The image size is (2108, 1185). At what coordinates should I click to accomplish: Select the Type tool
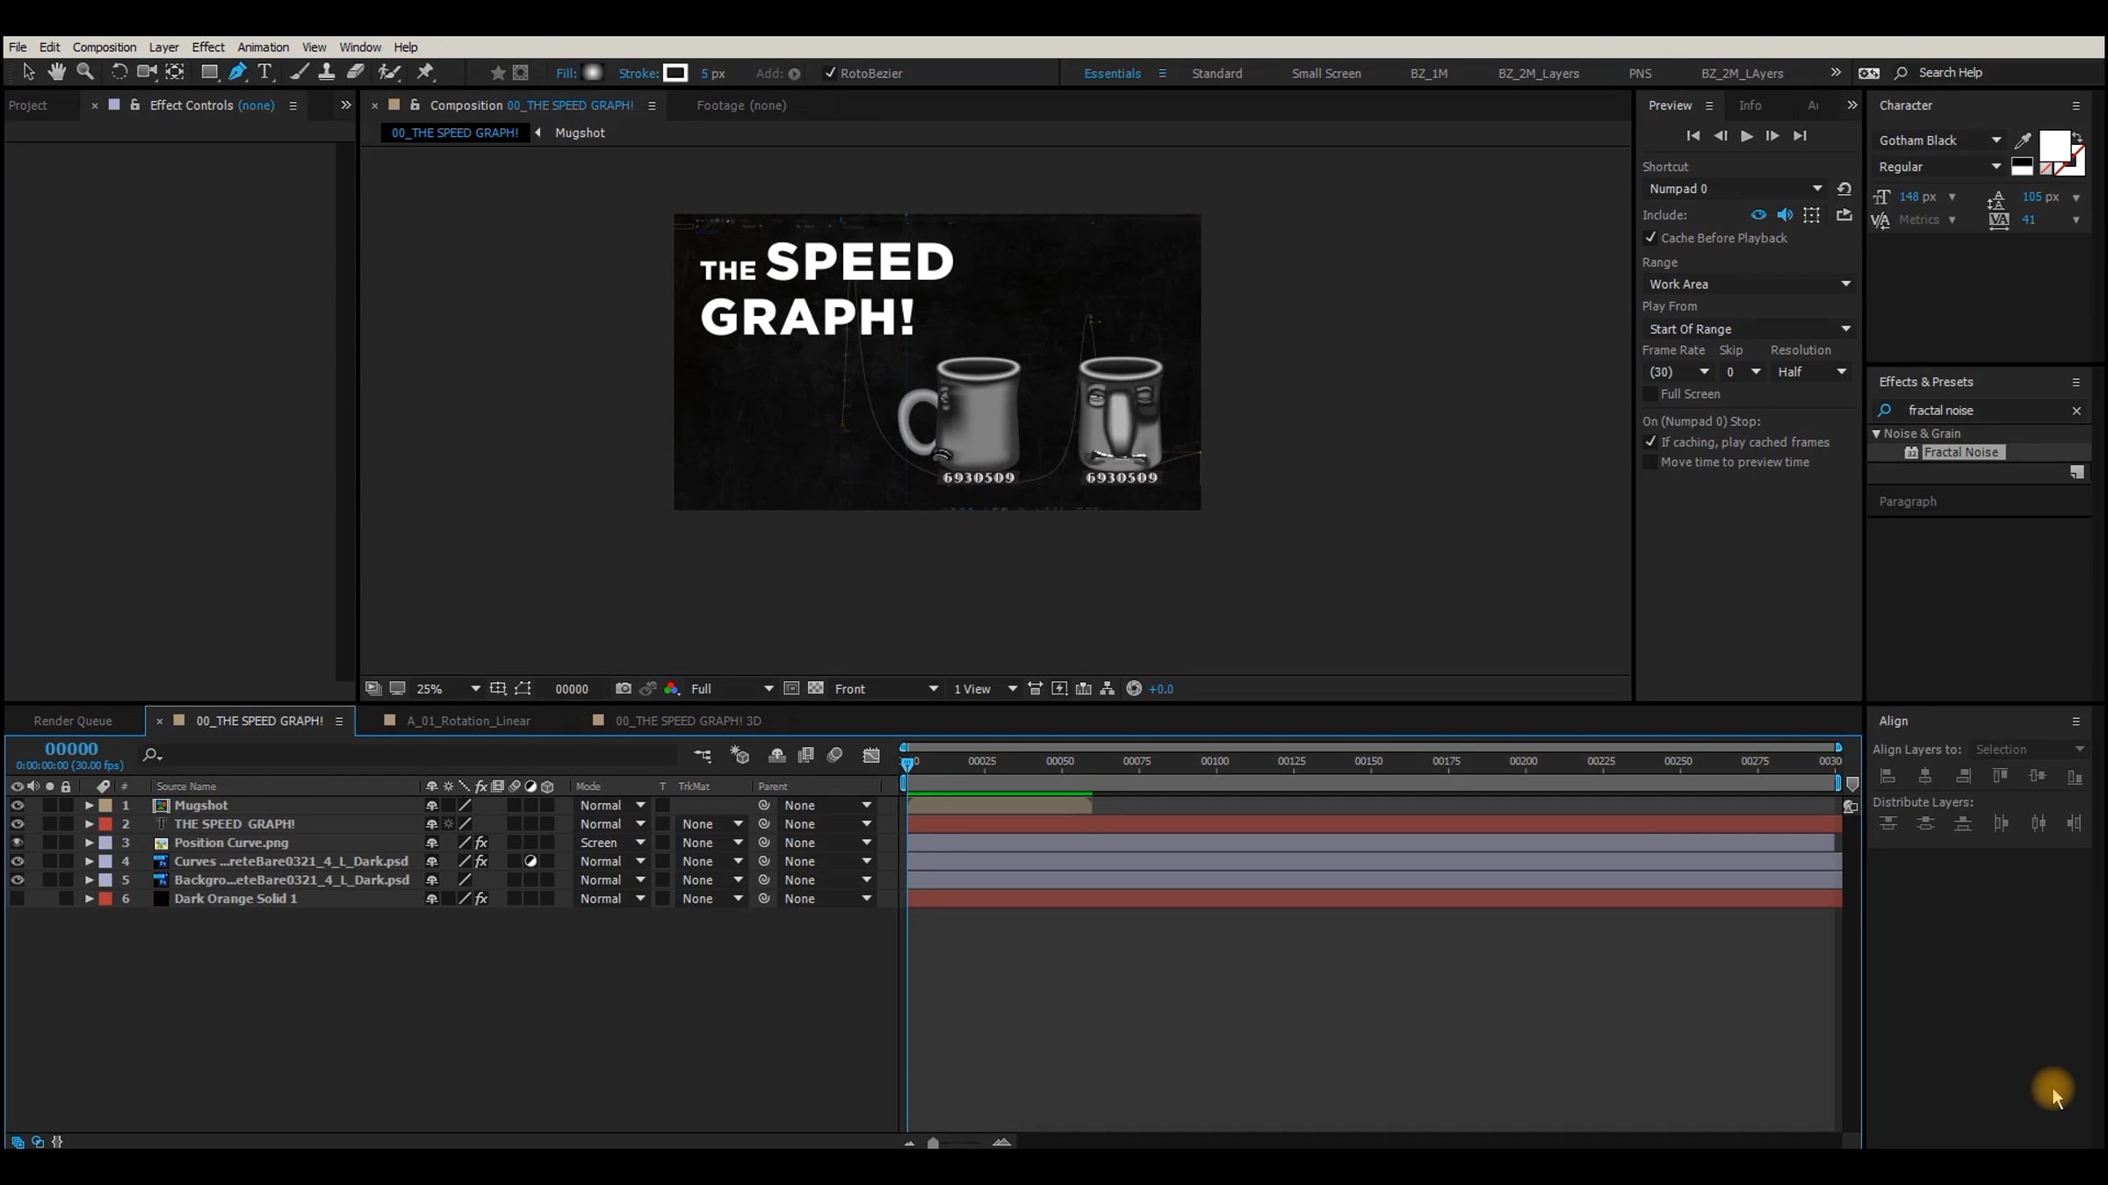pos(264,72)
